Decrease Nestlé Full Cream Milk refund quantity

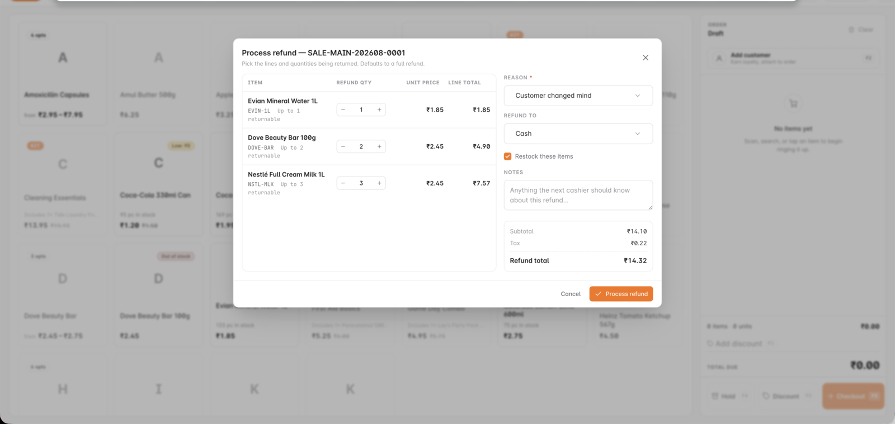click(x=343, y=183)
